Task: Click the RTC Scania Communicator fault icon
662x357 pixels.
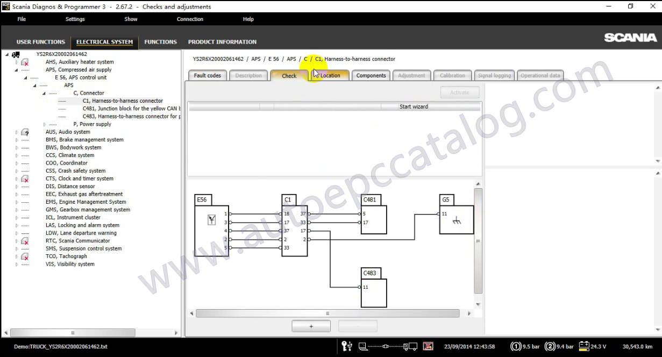Action: click(x=25, y=241)
